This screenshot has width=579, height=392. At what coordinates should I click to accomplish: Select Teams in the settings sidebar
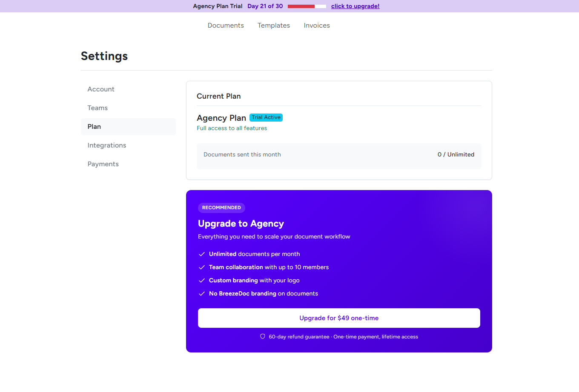point(97,108)
